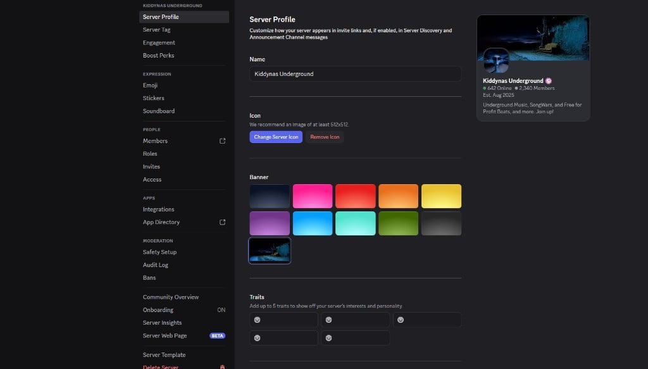This screenshot has width=648, height=369.
Task: Select the pink banner color
Action: (313, 196)
